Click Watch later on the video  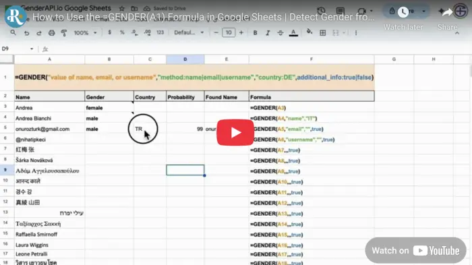tap(403, 19)
